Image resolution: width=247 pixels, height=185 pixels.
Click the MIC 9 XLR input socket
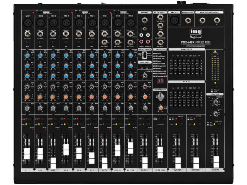pyautogui.click(x=130, y=23)
